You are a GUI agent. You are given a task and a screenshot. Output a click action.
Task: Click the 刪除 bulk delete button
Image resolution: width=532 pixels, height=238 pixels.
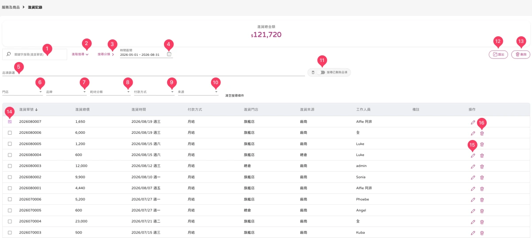(520, 54)
